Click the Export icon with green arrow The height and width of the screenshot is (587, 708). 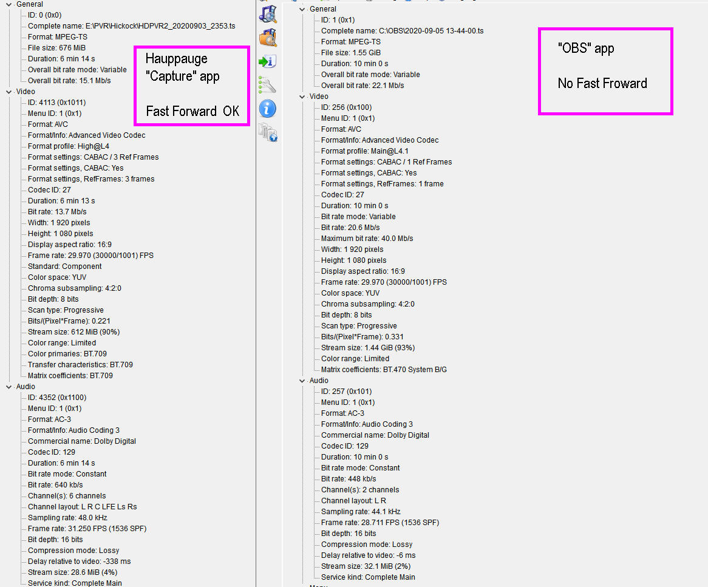click(x=268, y=61)
